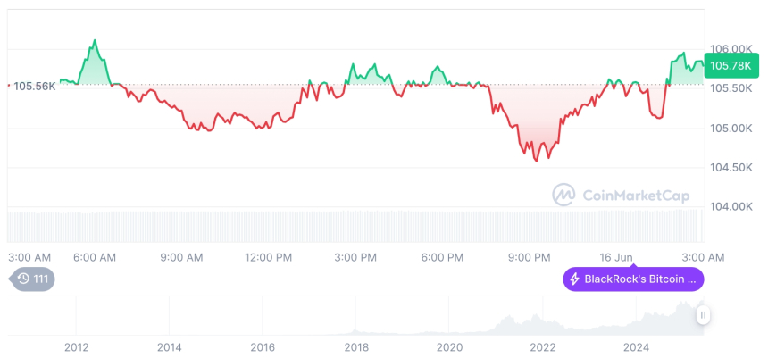Viewport: 768px width, 358px height.
Task: Click the 2024 year on overview timeline
Action: click(x=637, y=347)
